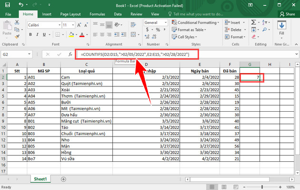Click the Save icon in title bar
Screen dimensions: 300x190
tap(8, 5)
